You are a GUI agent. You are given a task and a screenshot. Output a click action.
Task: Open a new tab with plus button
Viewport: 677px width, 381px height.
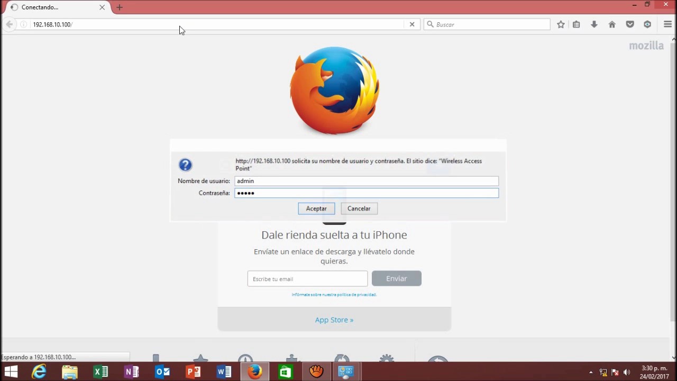[x=120, y=7]
